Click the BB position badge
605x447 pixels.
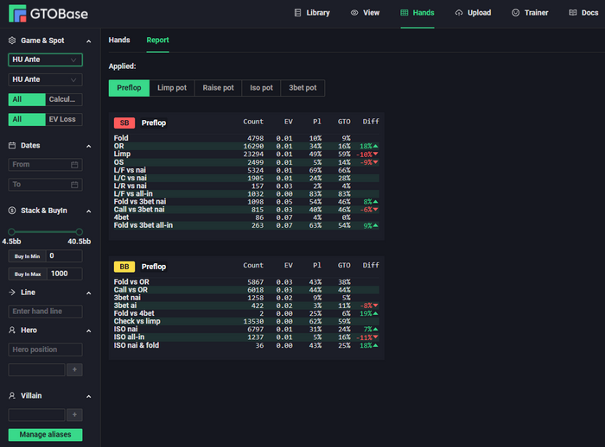pyautogui.click(x=124, y=267)
